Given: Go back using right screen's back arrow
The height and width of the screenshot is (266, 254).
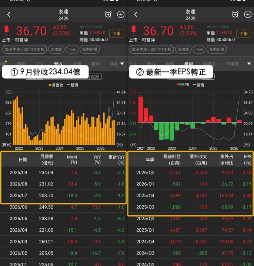Looking at the screenshot, I should (x=136, y=14).
